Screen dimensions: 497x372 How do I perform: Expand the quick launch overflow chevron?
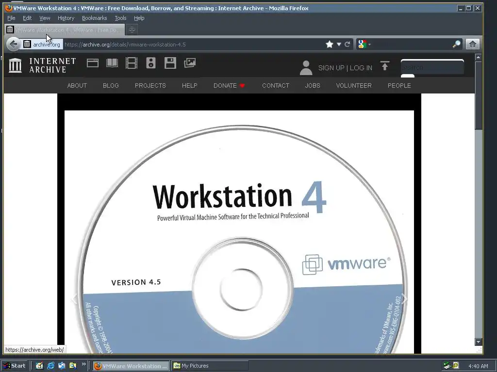pos(83,364)
